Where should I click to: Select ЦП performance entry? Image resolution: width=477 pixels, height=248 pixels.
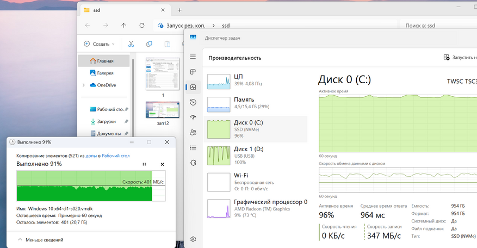coord(256,80)
